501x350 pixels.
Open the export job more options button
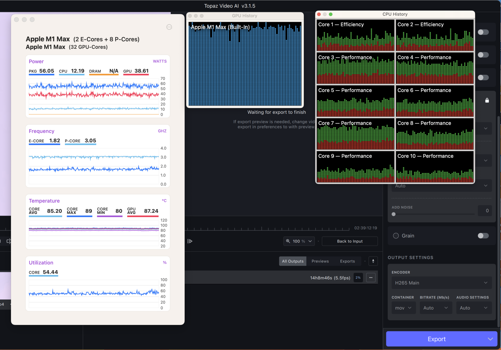coord(371,278)
